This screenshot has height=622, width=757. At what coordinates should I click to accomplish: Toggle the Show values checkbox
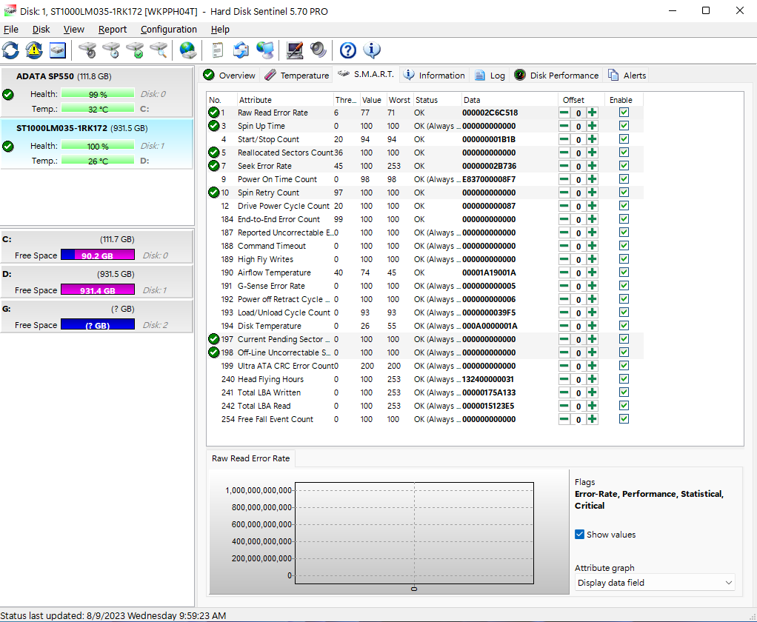(x=579, y=534)
